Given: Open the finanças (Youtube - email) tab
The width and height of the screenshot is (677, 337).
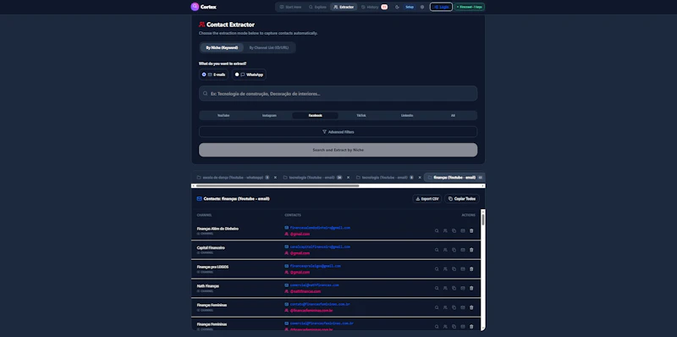Looking at the screenshot, I should (x=455, y=177).
